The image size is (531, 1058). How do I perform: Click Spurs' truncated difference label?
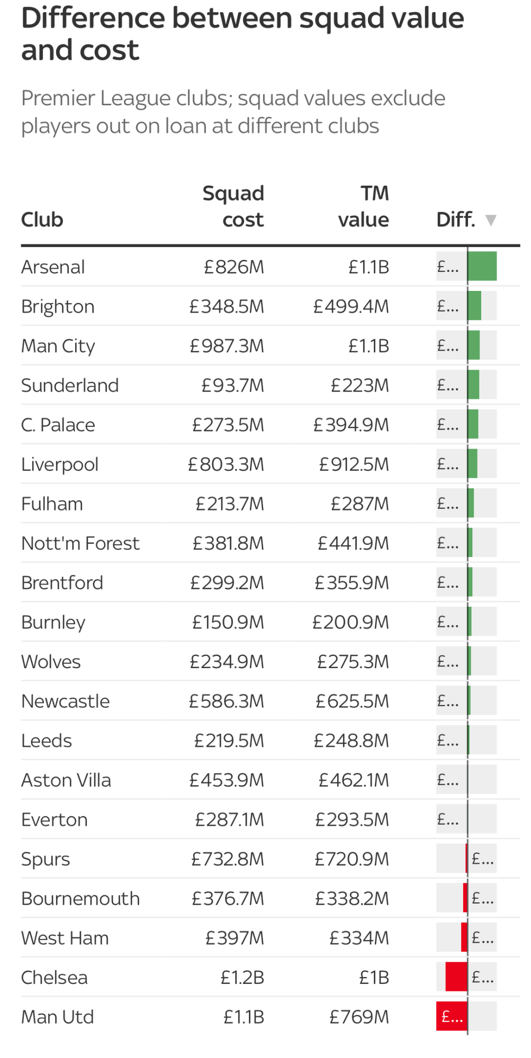tap(483, 859)
